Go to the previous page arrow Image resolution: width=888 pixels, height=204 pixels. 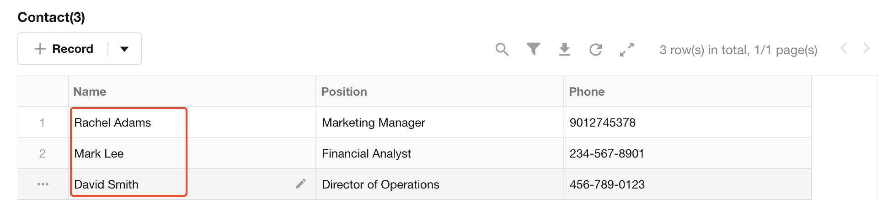click(844, 48)
